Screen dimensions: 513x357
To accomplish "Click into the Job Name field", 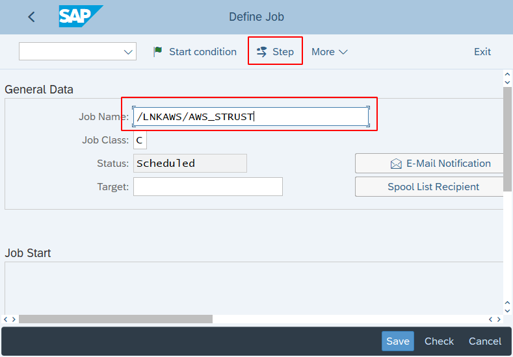I will pyautogui.click(x=250, y=117).
